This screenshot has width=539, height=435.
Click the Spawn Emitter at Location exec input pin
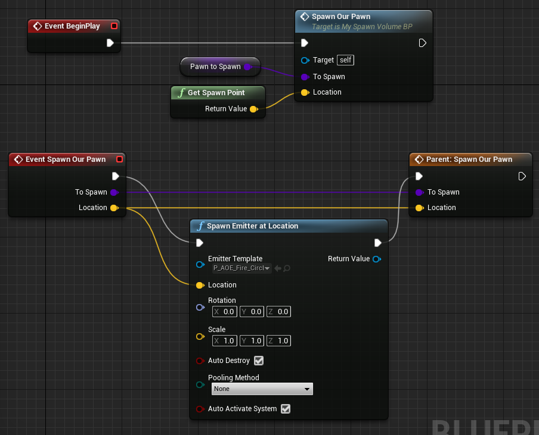pyautogui.click(x=200, y=243)
